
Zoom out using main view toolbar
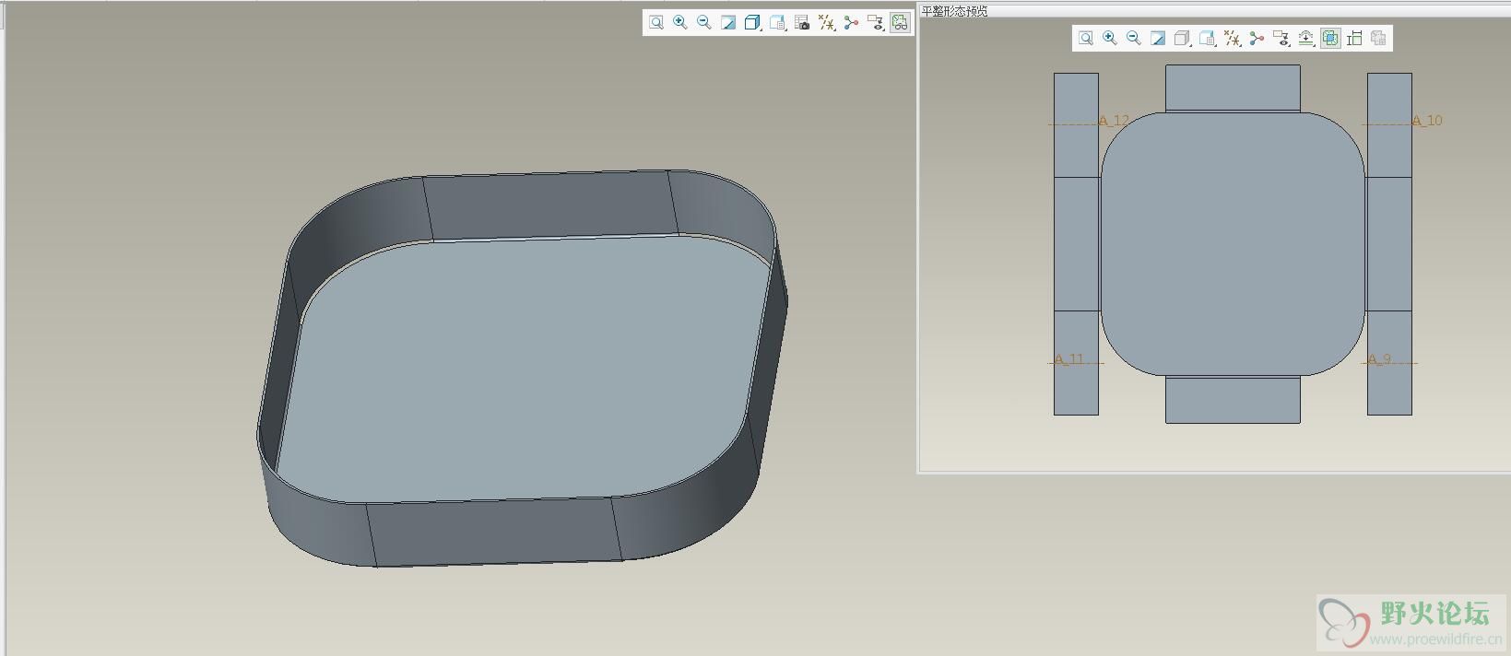tap(704, 23)
